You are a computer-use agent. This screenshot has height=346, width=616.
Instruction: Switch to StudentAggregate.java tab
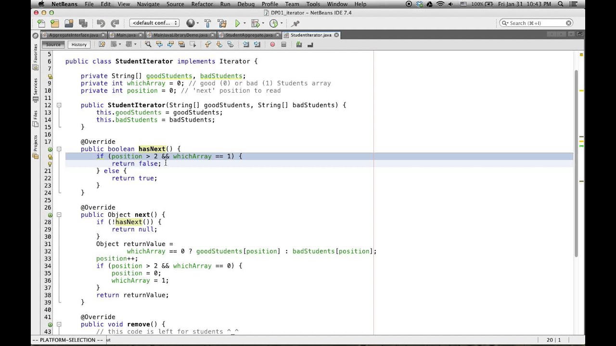pyautogui.click(x=249, y=35)
